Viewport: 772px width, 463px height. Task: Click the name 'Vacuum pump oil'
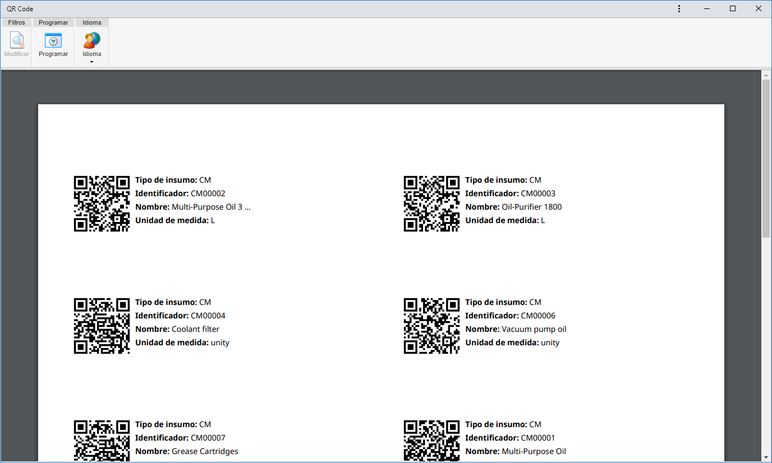click(534, 329)
